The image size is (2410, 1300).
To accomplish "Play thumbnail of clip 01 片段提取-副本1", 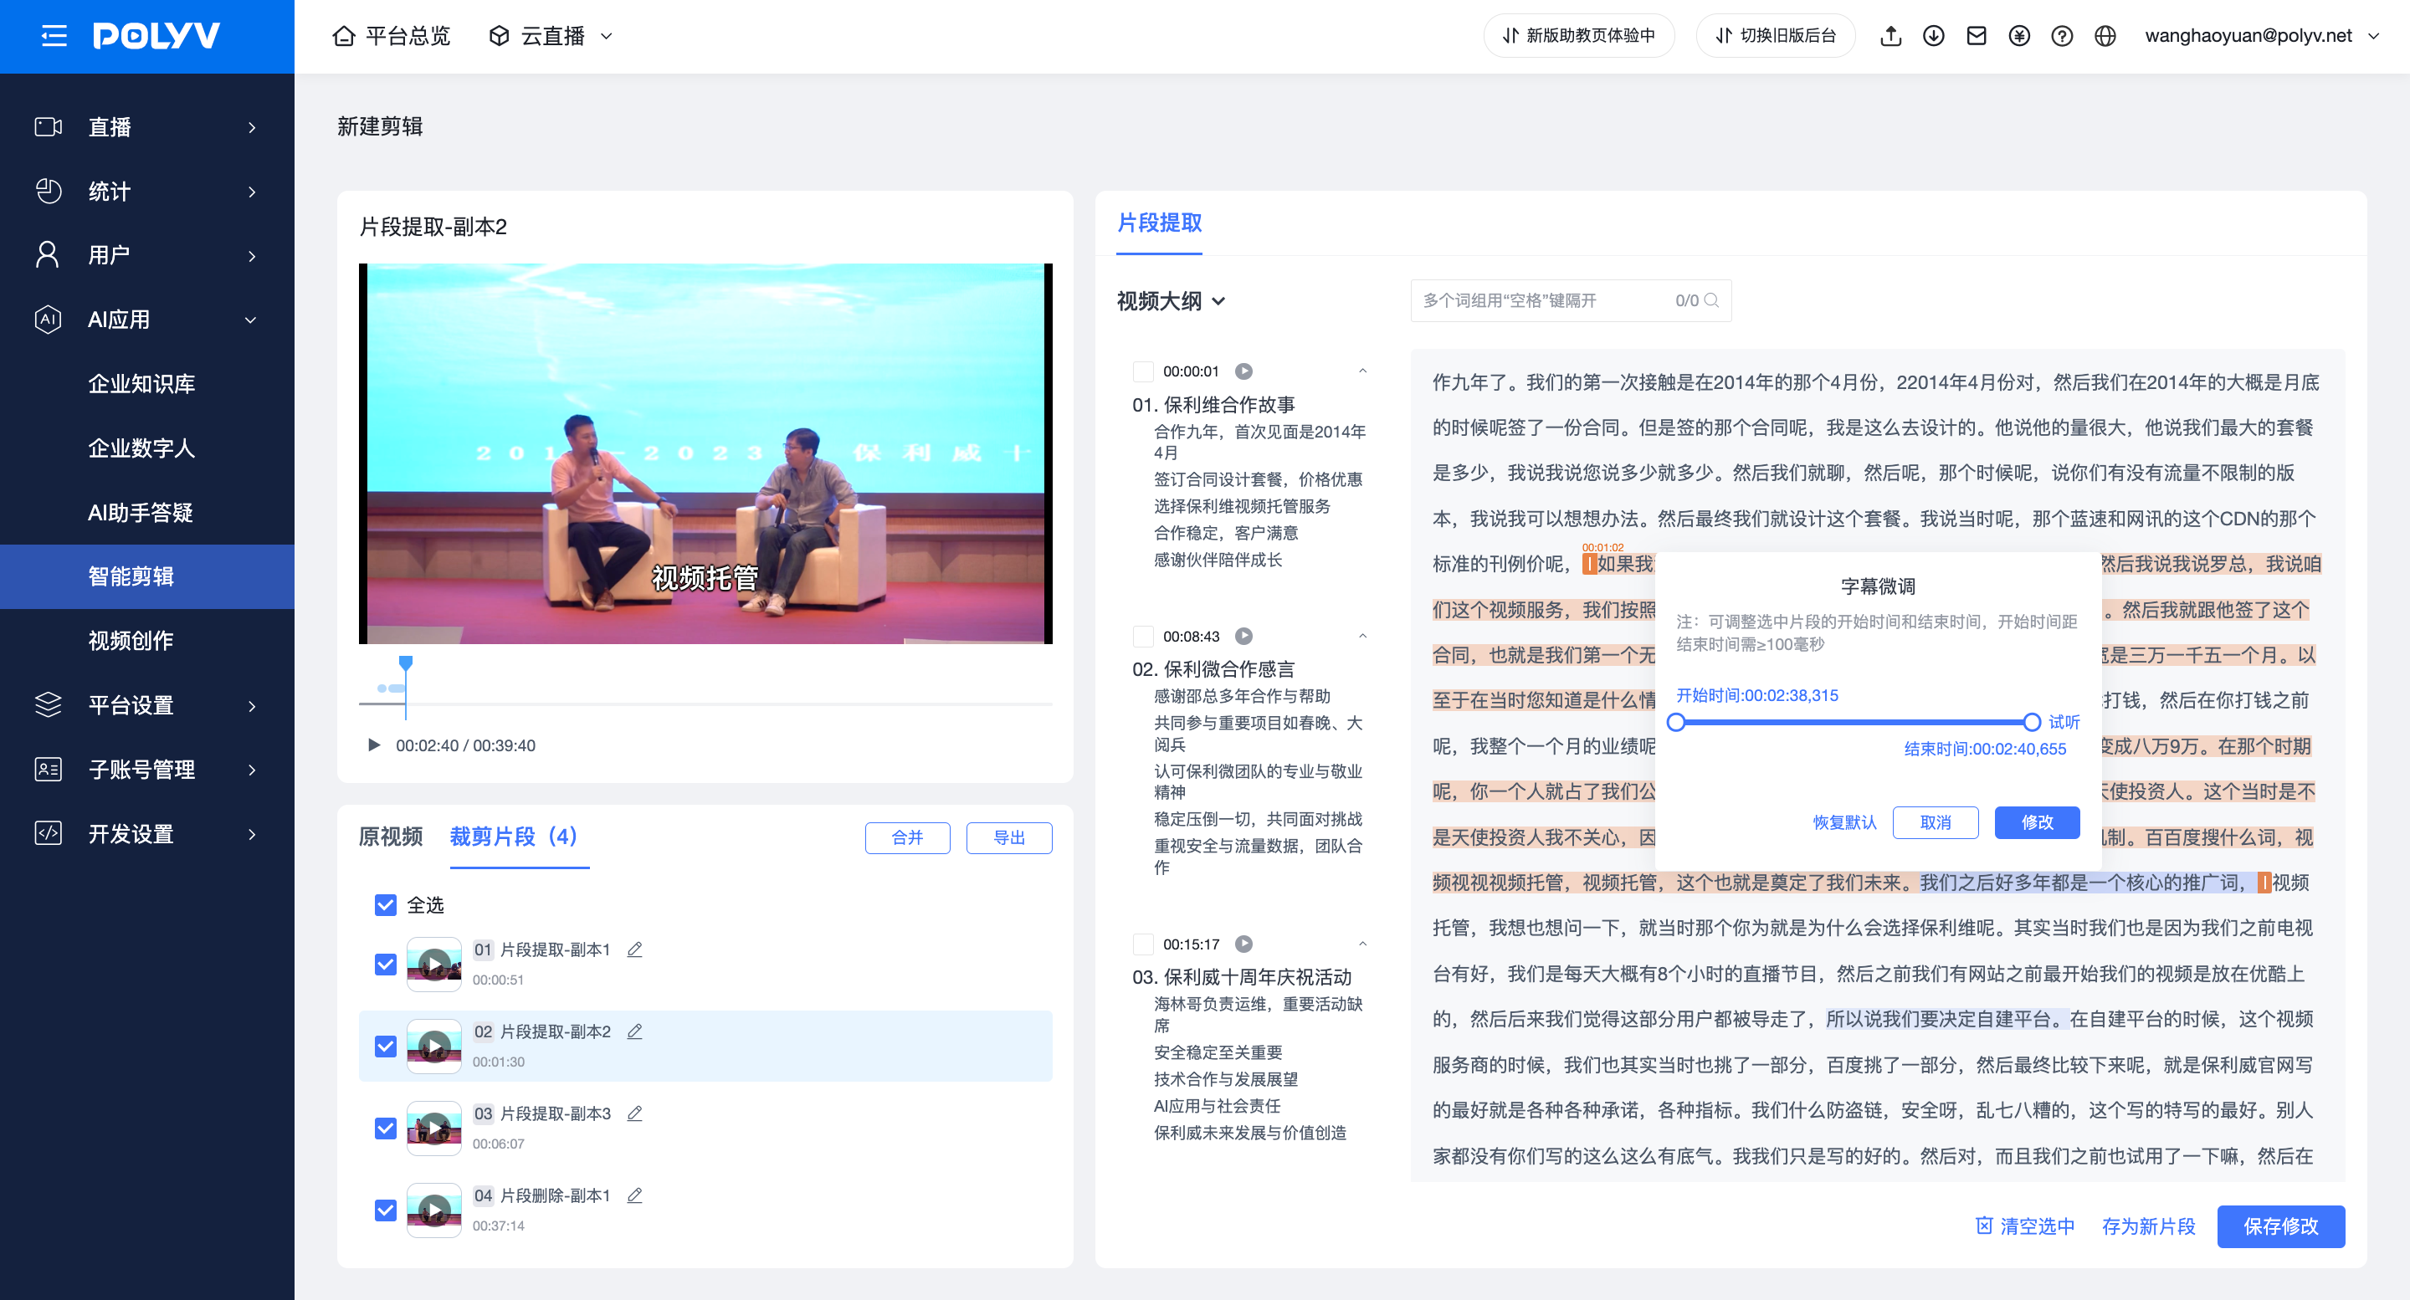I will pos(434,964).
